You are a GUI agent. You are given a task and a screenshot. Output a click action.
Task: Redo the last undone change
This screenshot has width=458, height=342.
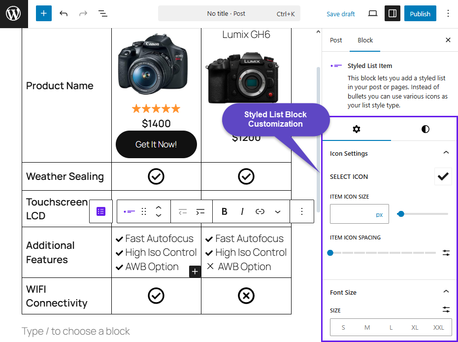point(83,13)
